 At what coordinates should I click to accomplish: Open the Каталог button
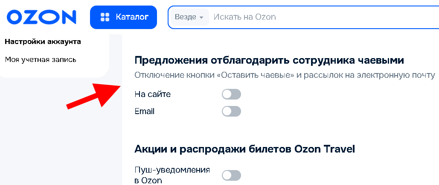pyautogui.click(x=124, y=17)
